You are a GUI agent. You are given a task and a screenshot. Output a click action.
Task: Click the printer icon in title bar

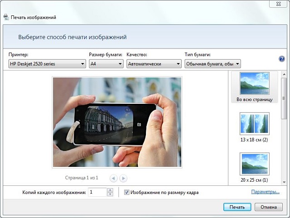coord(6,17)
